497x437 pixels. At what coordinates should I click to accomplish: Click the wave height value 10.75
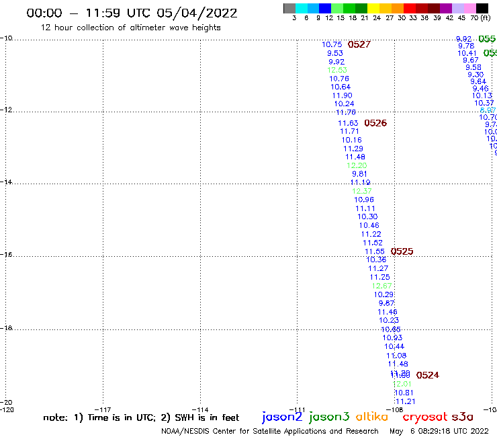coord(332,45)
